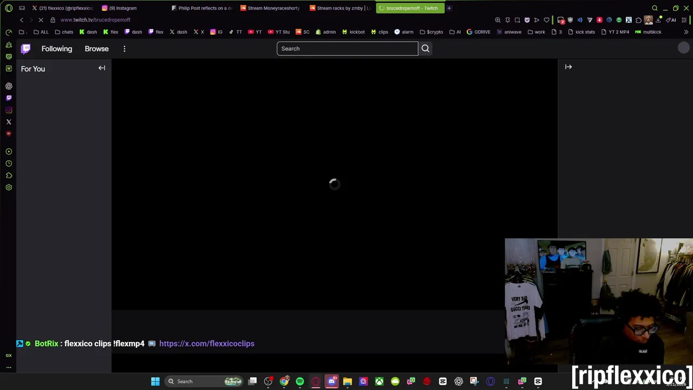Open settings gear in Opera sidebar
The height and width of the screenshot is (390, 693).
[x=9, y=187]
